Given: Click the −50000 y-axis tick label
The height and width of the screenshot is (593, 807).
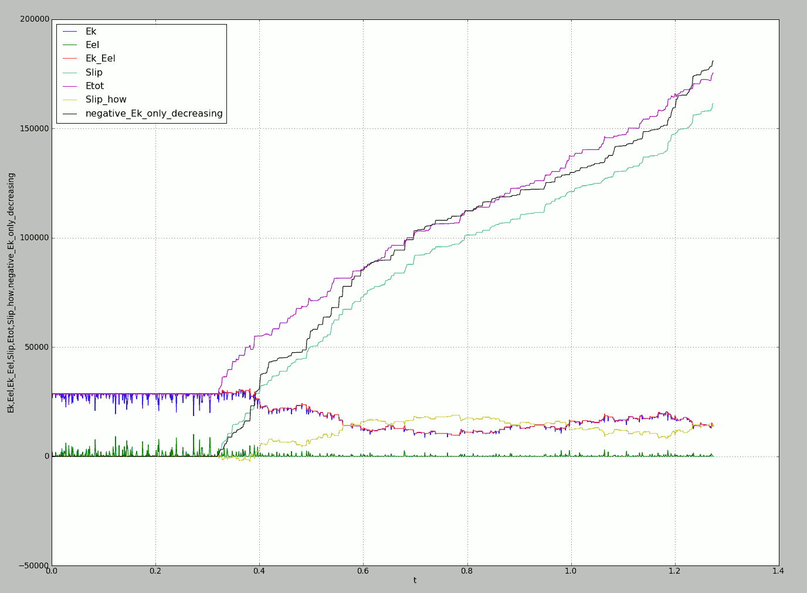Looking at the screenshot, I should point(34,565).
